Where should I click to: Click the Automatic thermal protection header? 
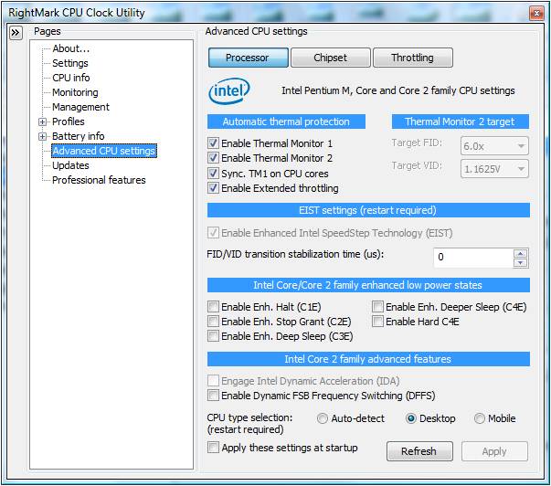(x=286, y=121)
